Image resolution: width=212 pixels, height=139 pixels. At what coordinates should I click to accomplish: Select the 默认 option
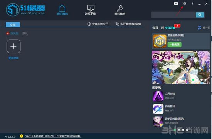click(x=25, y=33)
